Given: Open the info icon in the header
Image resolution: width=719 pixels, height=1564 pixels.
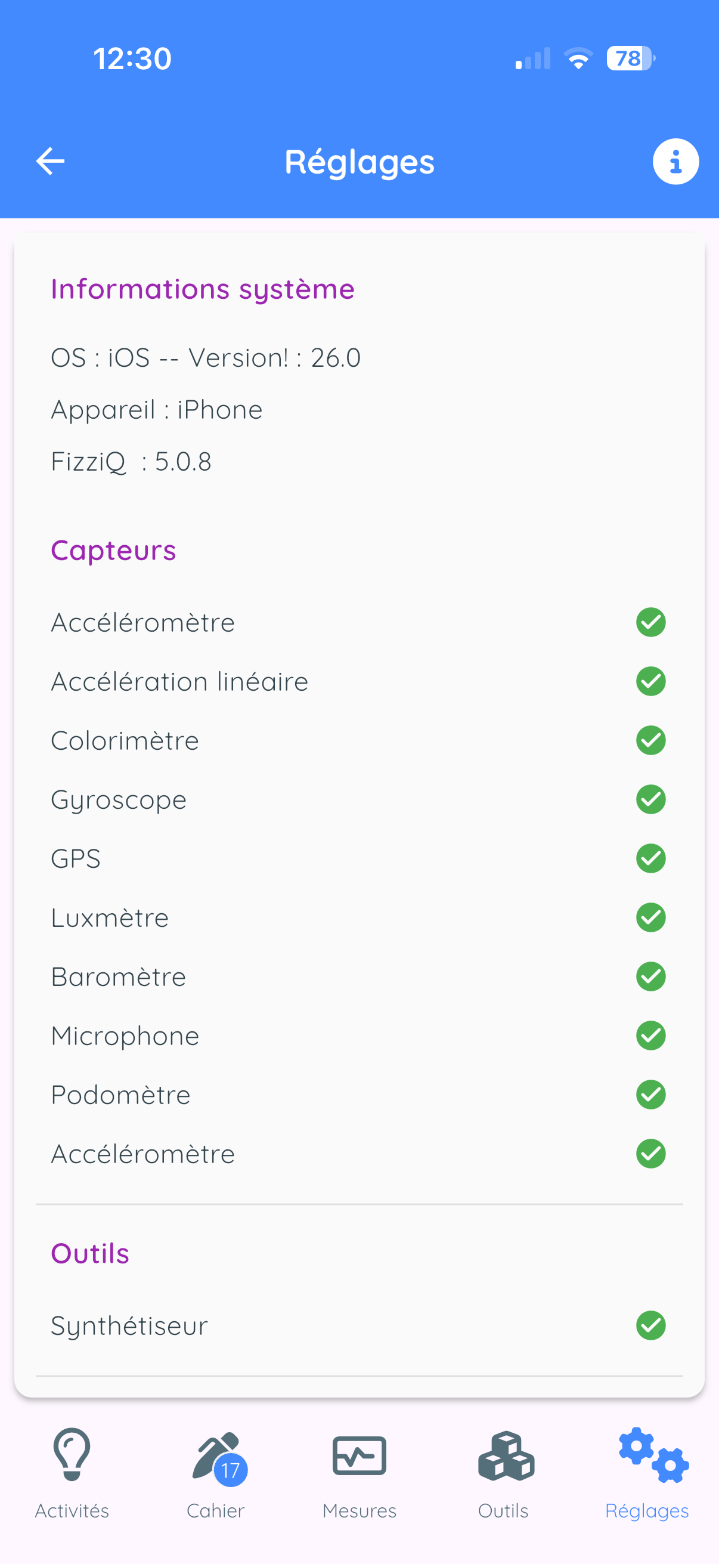Looking at the screenshot, I should click(x=675, y=162).
